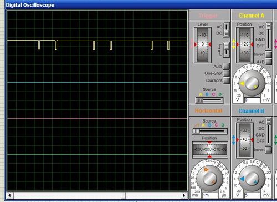
Task: Click the Channel B Position thumbwheel
Action: (x=245, y=140)
